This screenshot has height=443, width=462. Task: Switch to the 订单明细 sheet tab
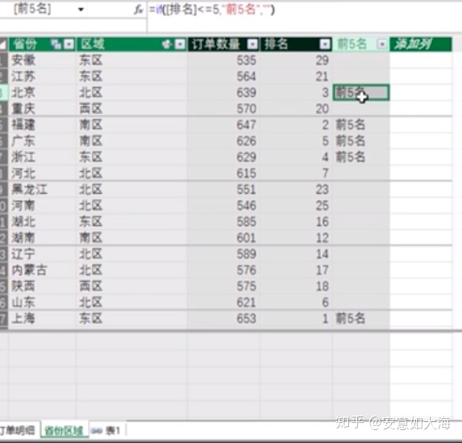[x=19, y=431]
